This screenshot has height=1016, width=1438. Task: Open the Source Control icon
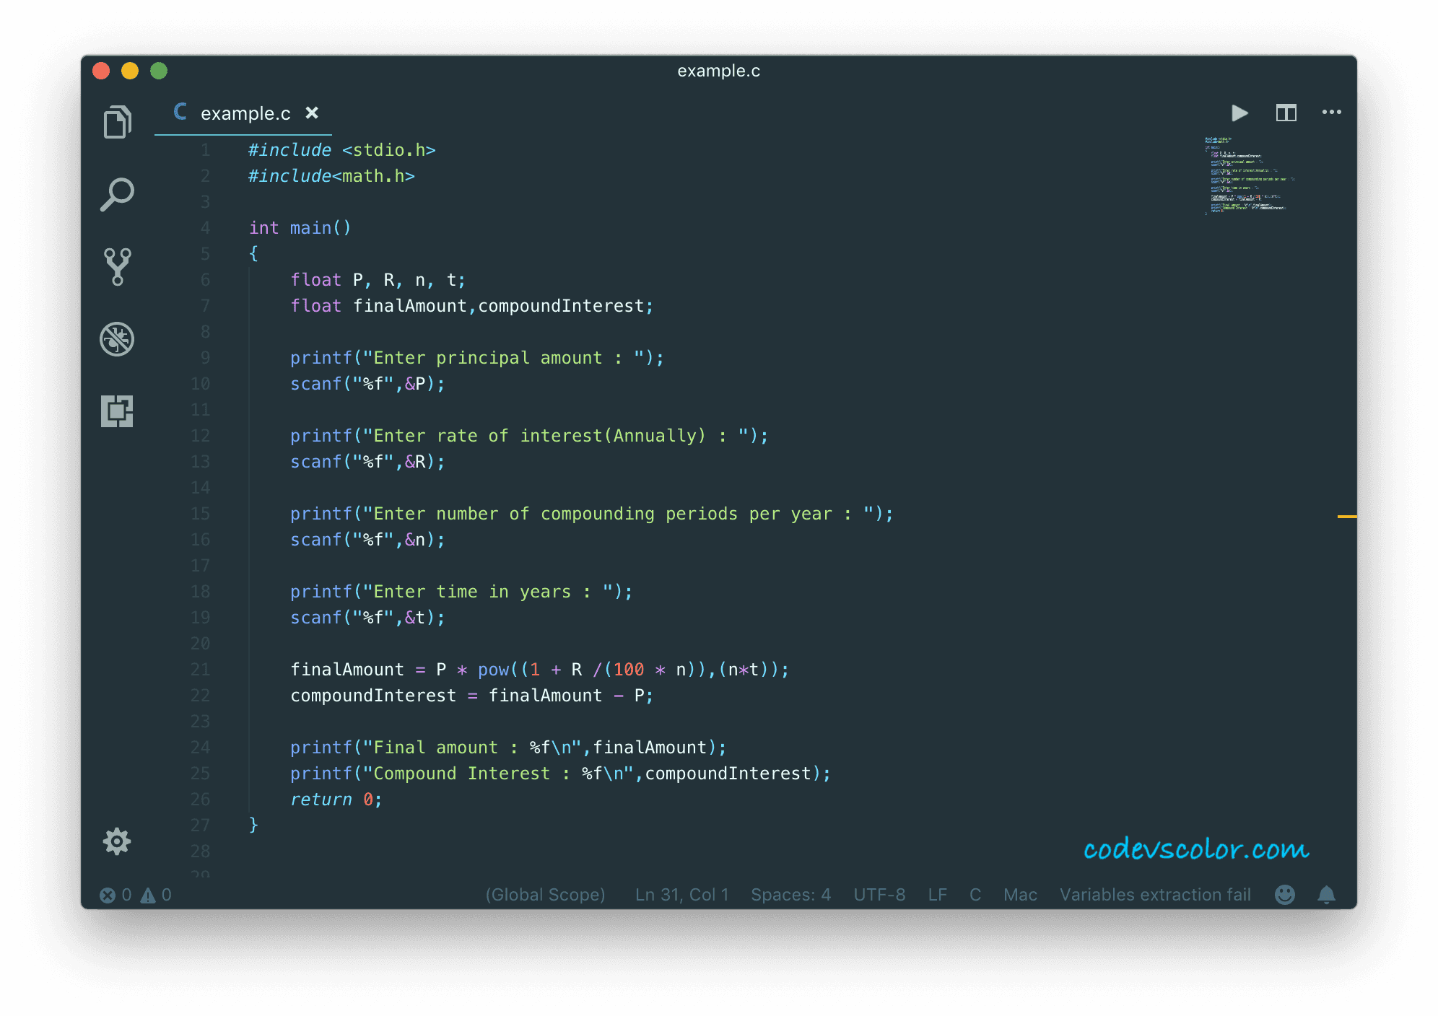click(x=117, y=267)
